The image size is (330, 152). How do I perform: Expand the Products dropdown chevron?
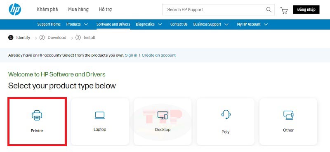pyautogui.click(x=86, y=24)
